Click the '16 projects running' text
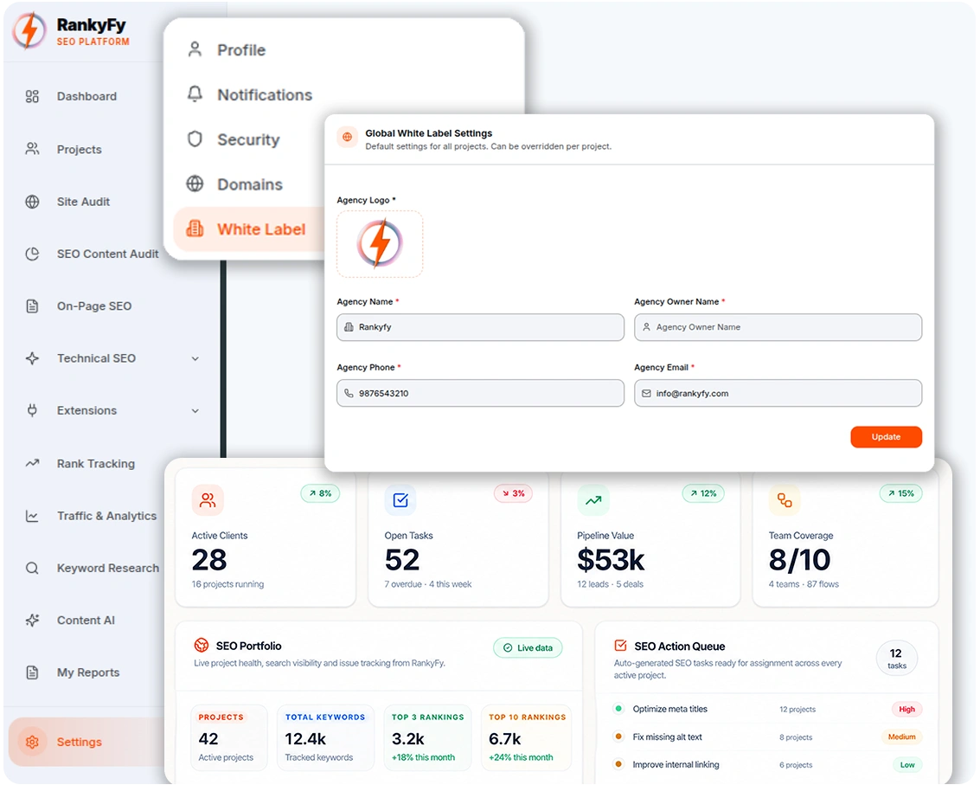Viewport: 980px width, 785px height. tap(227, 584)
